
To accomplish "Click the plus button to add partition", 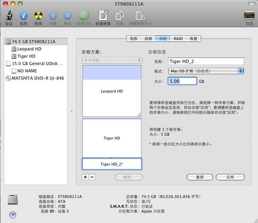I will pyautogui.click(x=85, y=177).
